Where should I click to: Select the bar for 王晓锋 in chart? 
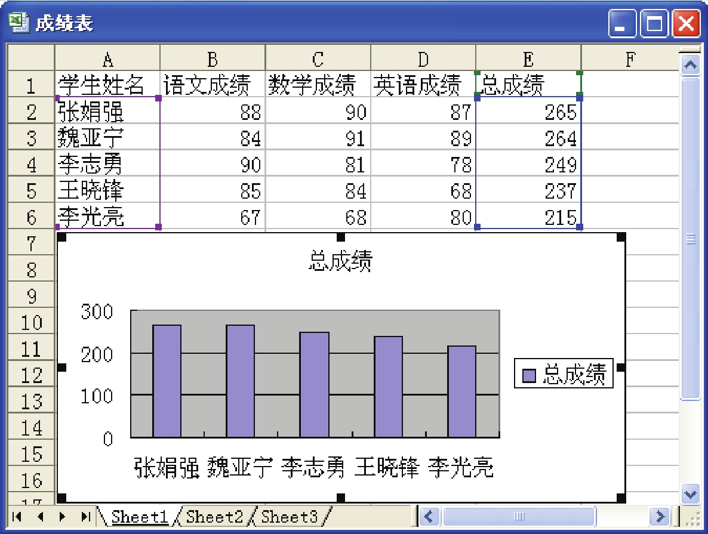click(388, 387)
